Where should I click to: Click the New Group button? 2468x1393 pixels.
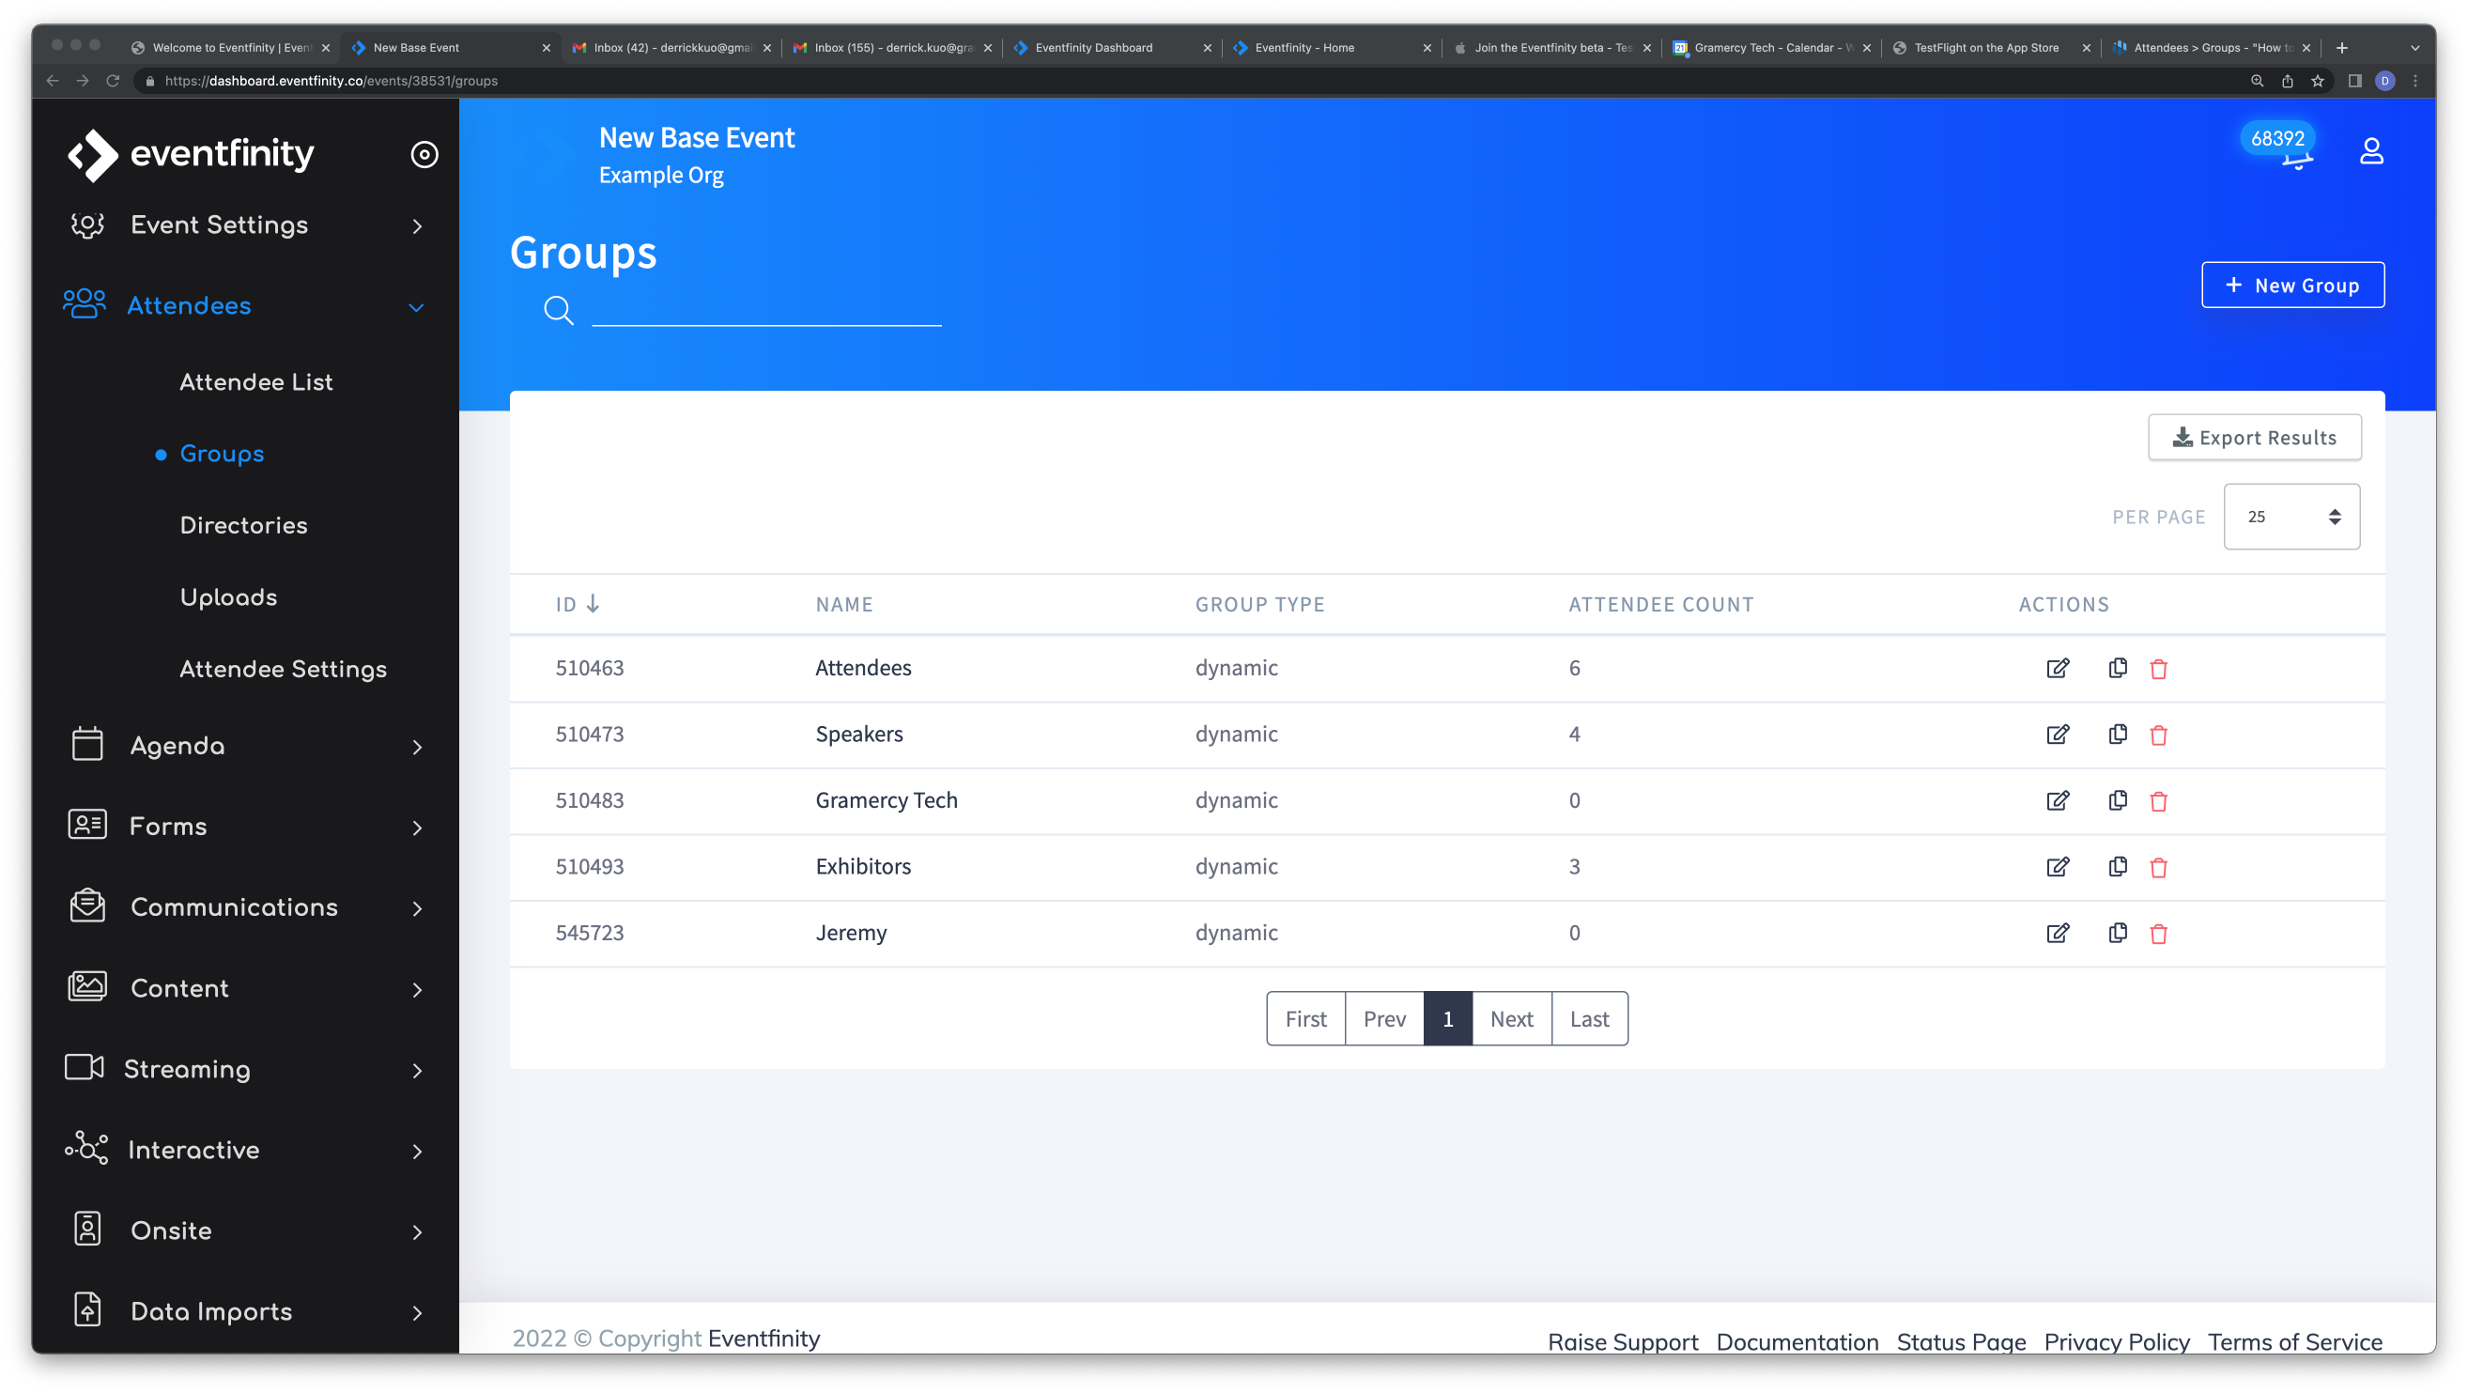[x=2291, y=285]
